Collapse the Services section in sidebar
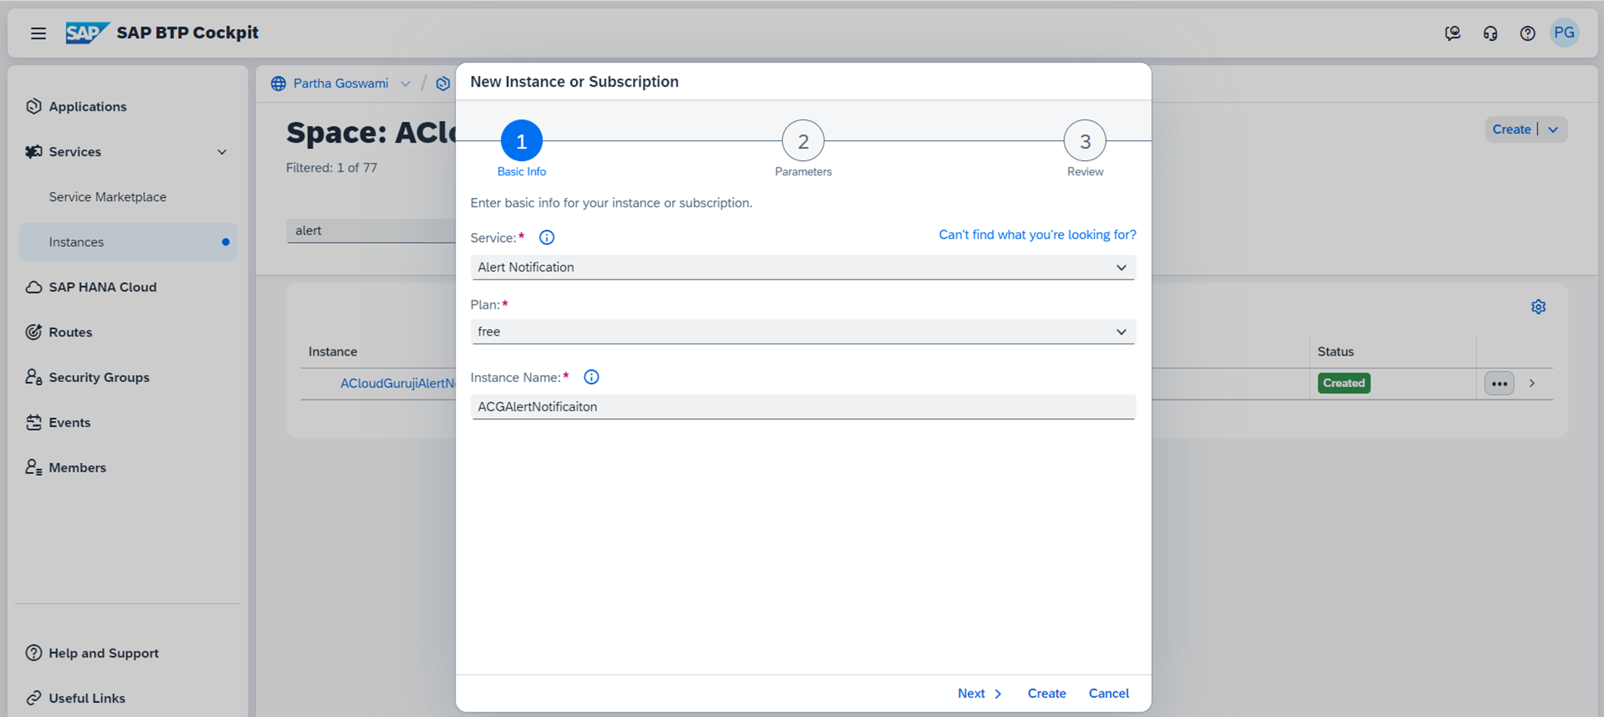 tap(222, 152)
